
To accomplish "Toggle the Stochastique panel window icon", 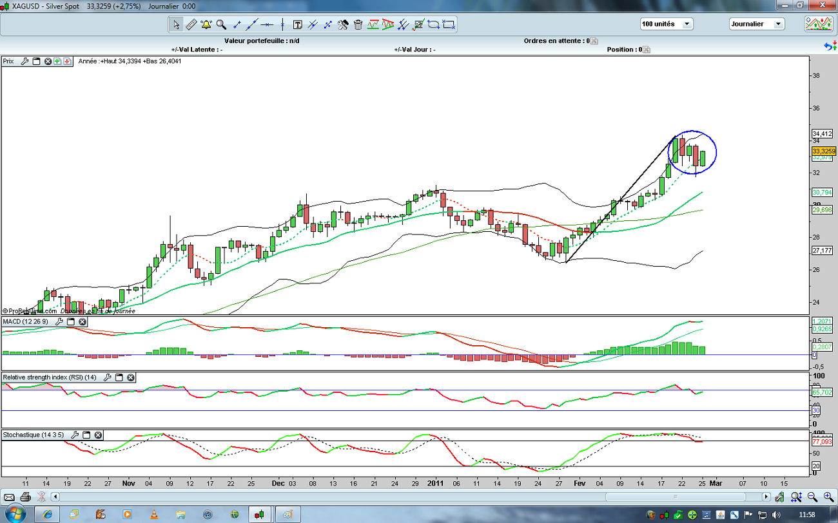I will point(86,435).
